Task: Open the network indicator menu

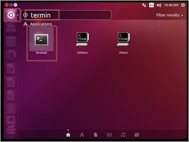Action: tap(144, 5)
